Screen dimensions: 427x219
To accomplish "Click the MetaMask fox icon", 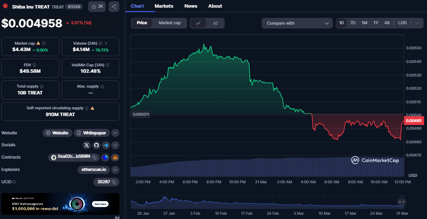I will (x=115, y=157).
